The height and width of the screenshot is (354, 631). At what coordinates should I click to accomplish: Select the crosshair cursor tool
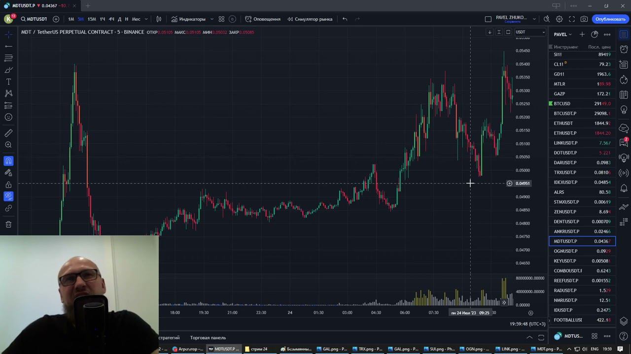pyautogui.click(x=8, y=34)
